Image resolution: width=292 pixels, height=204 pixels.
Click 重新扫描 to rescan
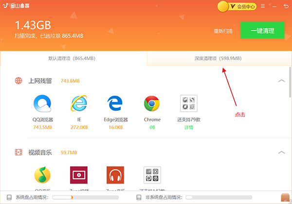[x=223, y=31]
